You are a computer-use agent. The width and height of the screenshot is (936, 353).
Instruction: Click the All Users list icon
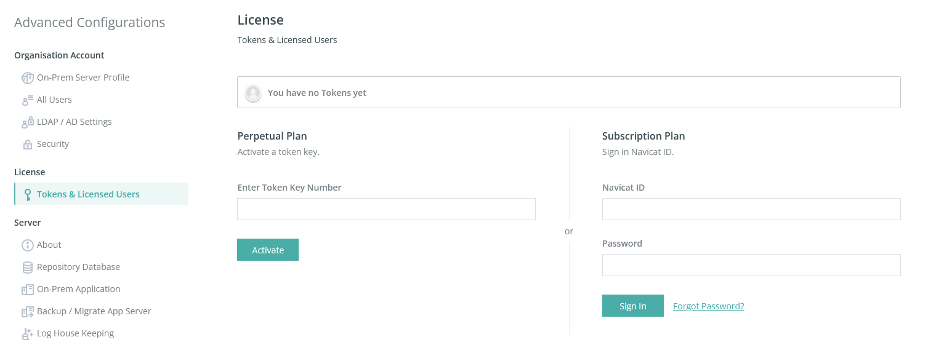[28, 100]
